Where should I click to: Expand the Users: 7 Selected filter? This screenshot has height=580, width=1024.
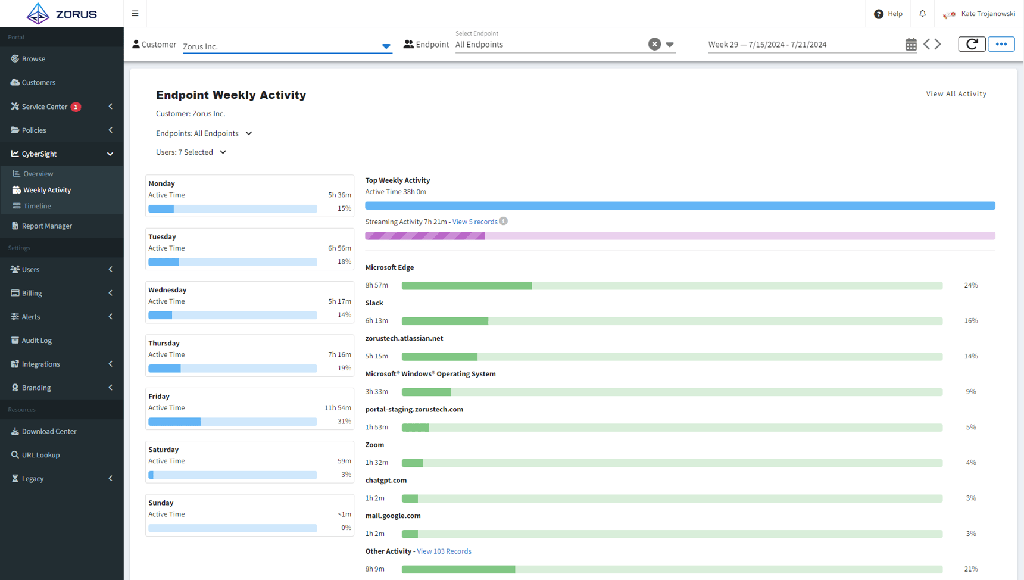tap(223, 152)
